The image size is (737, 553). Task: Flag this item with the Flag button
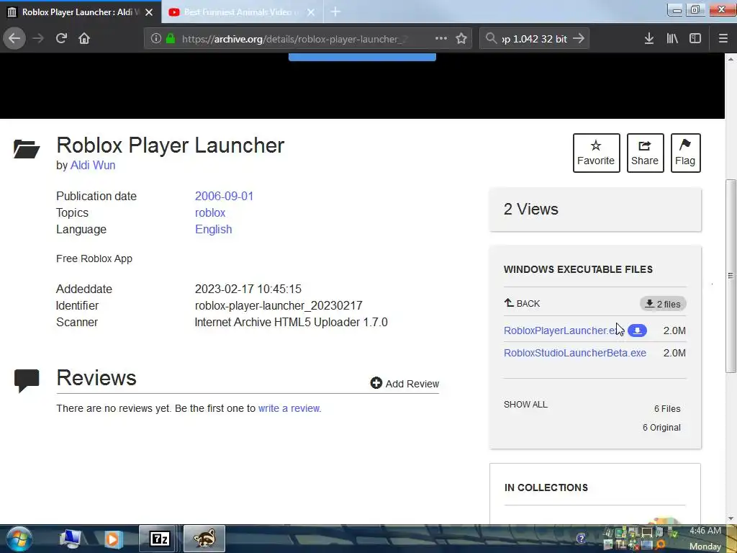point(685,153)
